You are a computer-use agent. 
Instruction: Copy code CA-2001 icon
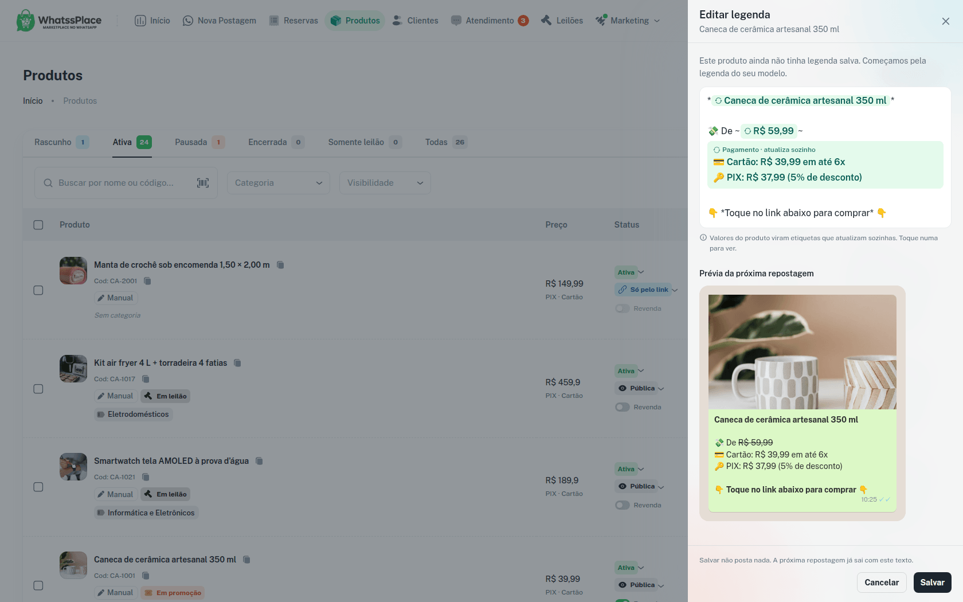(x=147, y=281)
